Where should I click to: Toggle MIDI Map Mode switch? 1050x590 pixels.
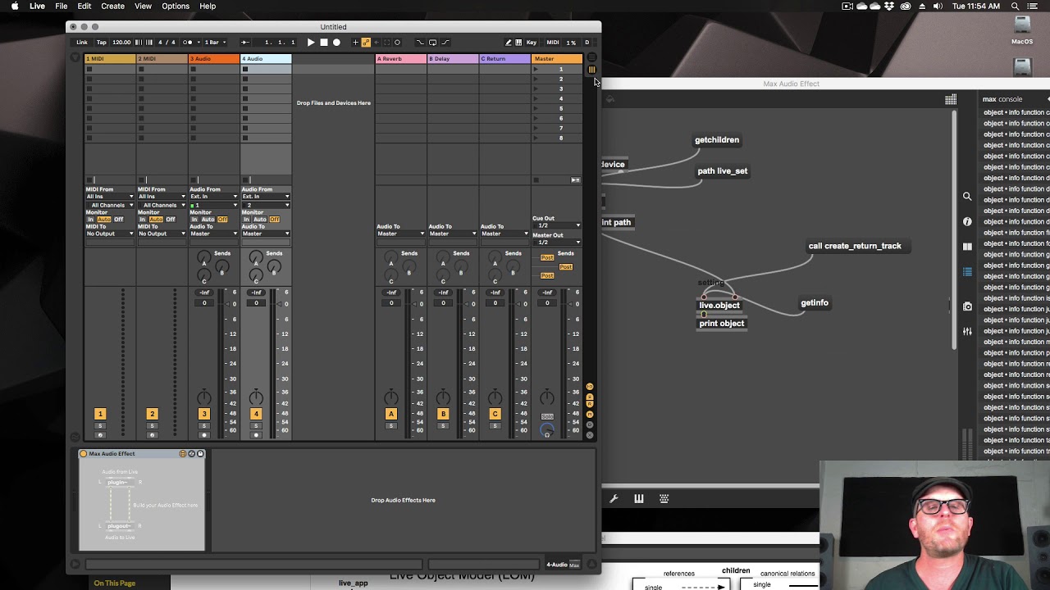pos(553,42)
